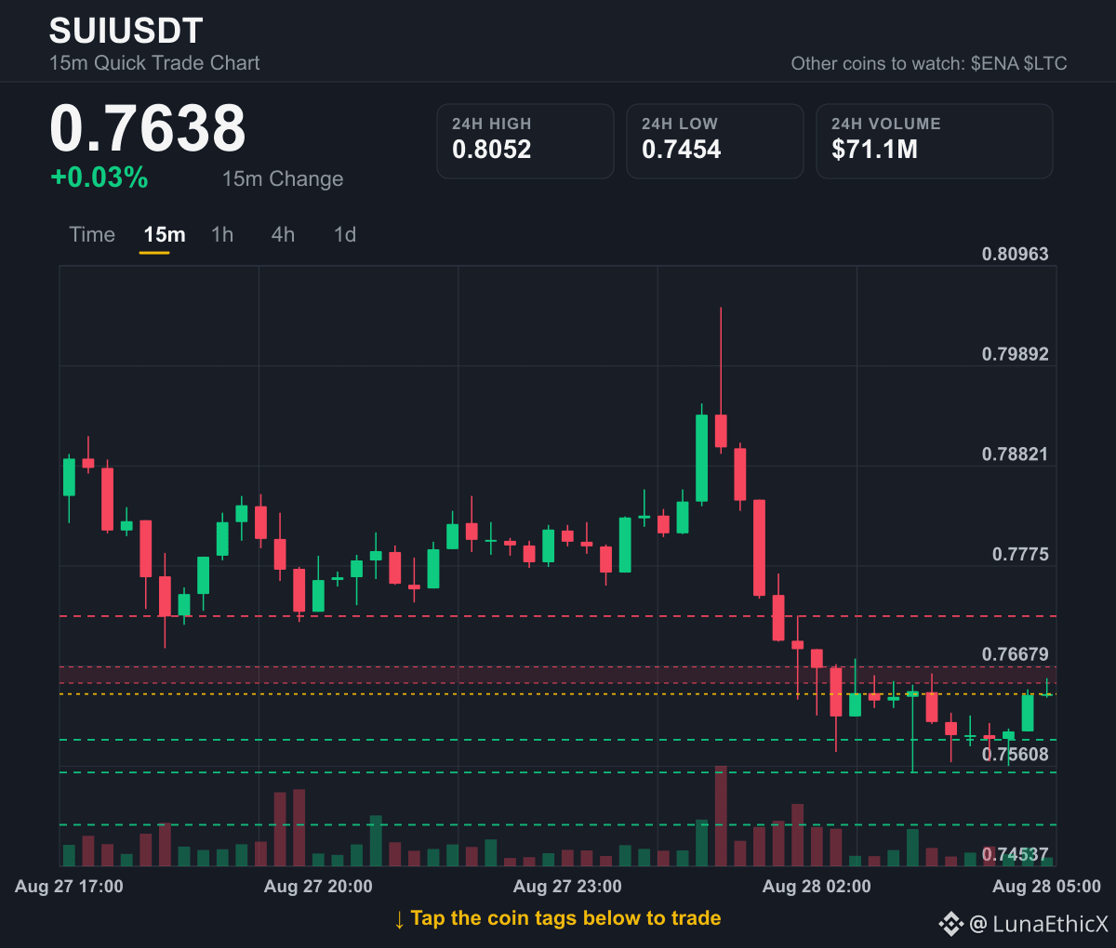Click the Aug 28 05:00 time label

[1046, 887]
